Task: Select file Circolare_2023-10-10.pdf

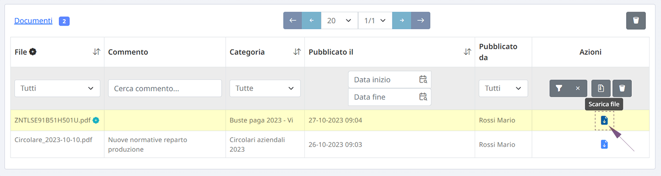Action: (x=53, y=139)
